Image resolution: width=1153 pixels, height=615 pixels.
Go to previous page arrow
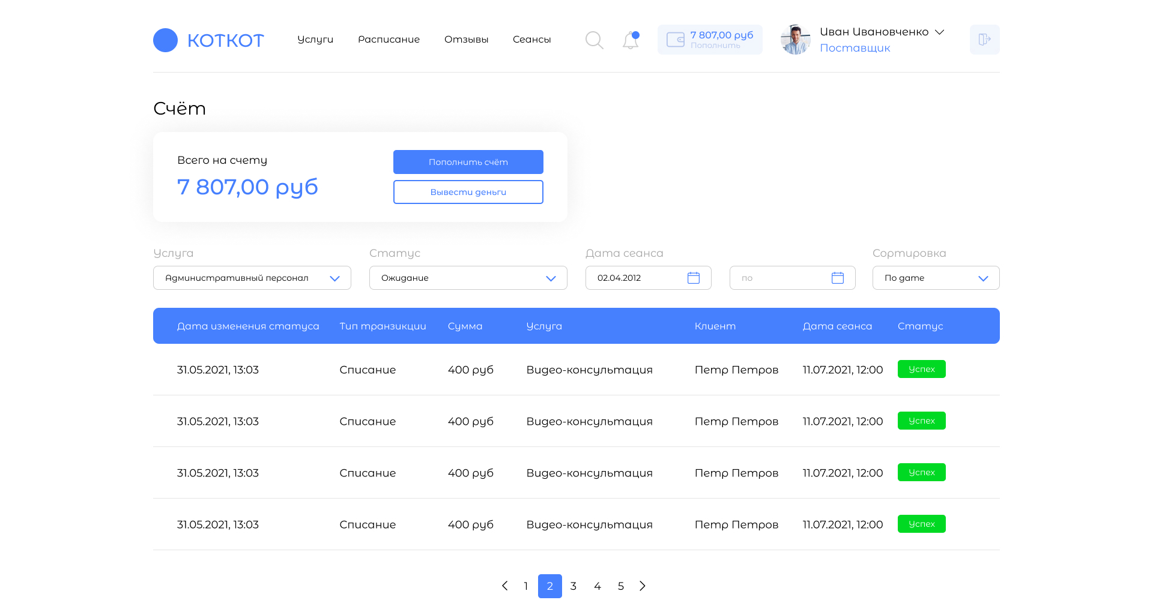point(504,586)
